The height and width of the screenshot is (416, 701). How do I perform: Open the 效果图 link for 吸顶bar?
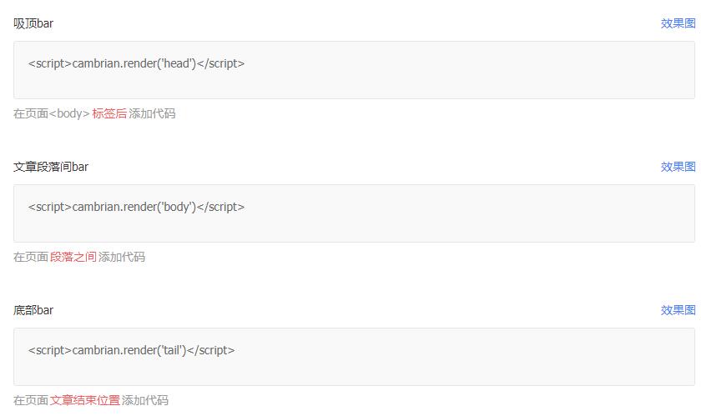click(x=678, y=23)
